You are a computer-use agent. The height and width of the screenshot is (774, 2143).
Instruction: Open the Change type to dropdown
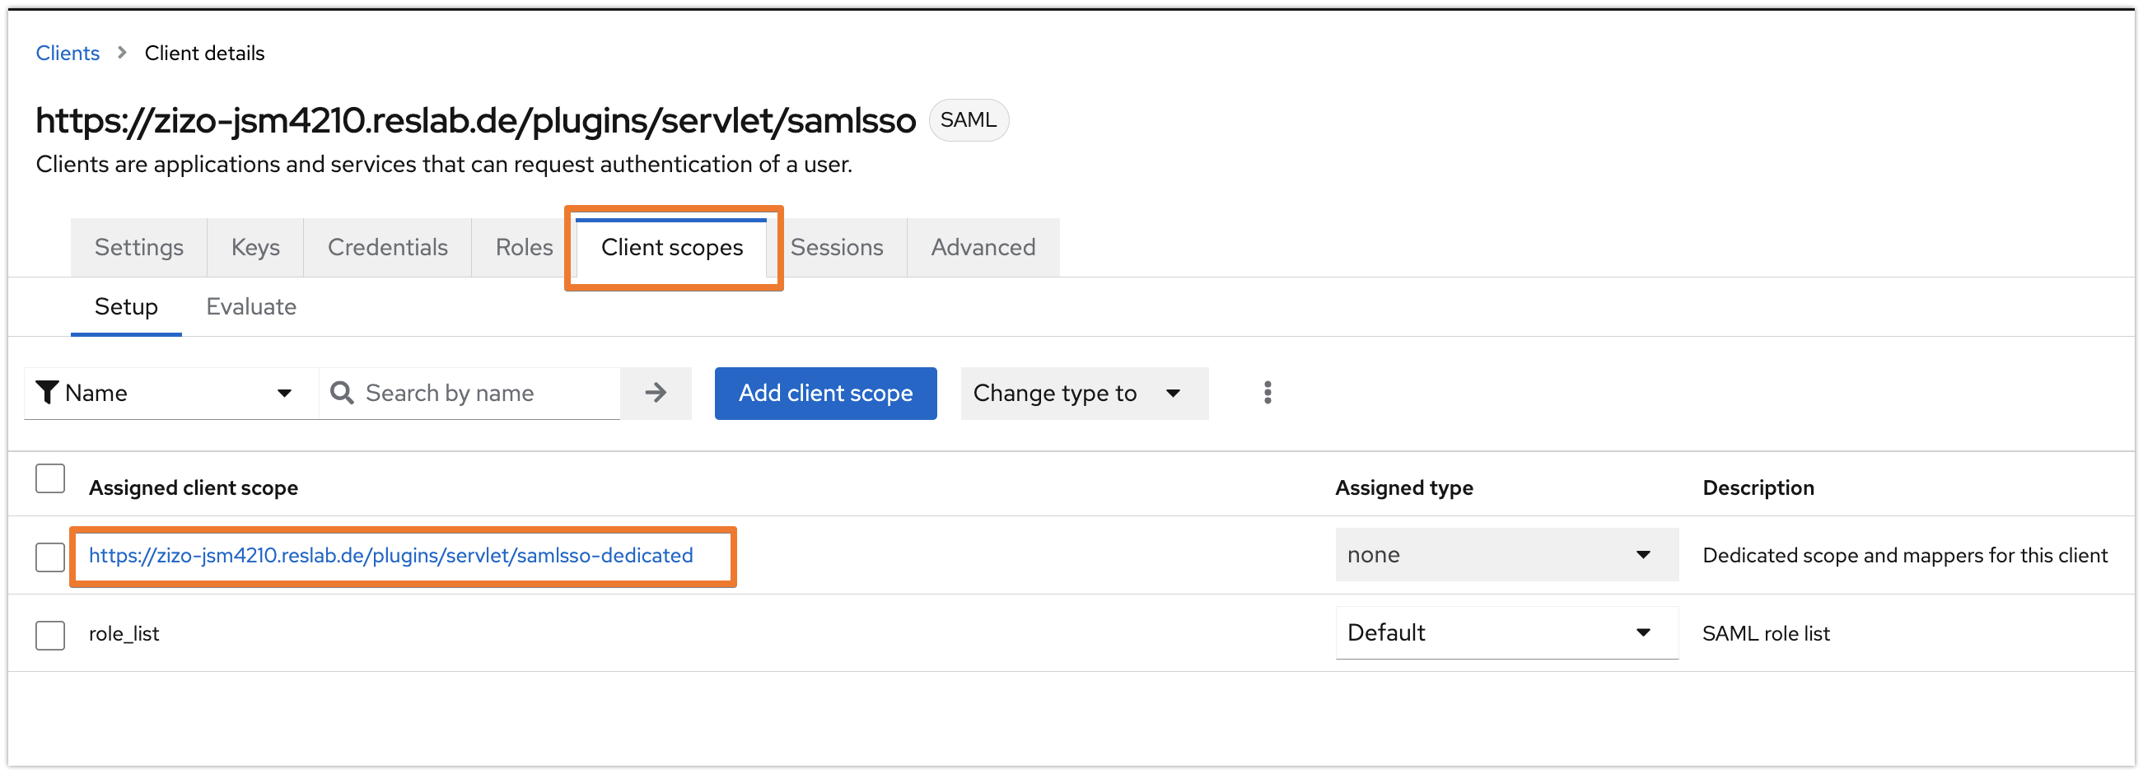pyautogui.click(x=1083, y=393)
